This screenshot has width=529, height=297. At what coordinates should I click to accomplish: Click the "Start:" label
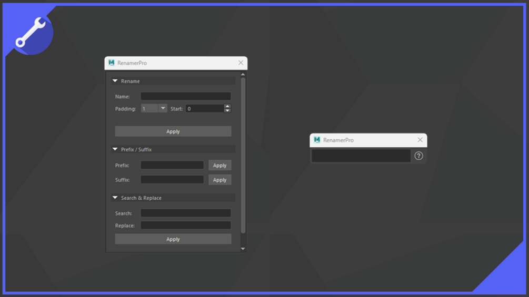coord(176,109)
